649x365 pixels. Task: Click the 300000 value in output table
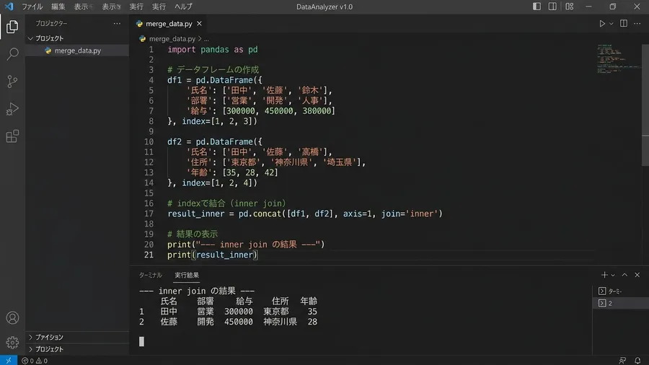239,312
